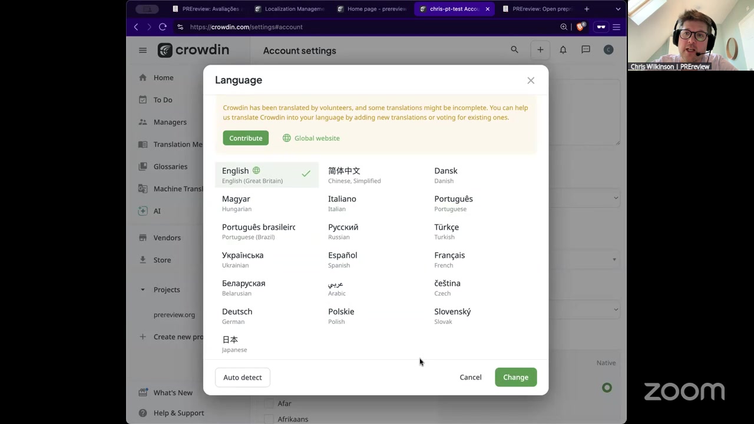The width and height of the screenshot is (754, 424).
Task: Toggle the hamburger sidebar menu icon
Action: 143,51
